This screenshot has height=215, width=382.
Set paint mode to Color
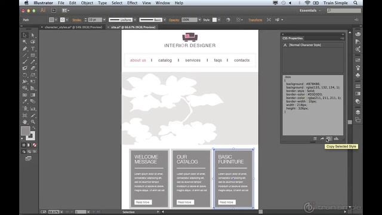coord(24,145)
